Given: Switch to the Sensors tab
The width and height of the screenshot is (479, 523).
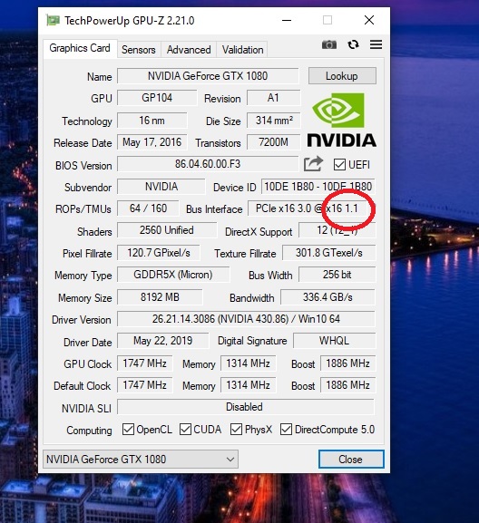Looking at the screenshot, I should coord(139,50).
